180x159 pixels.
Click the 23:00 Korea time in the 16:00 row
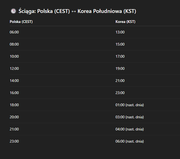[x=120, y=93]
